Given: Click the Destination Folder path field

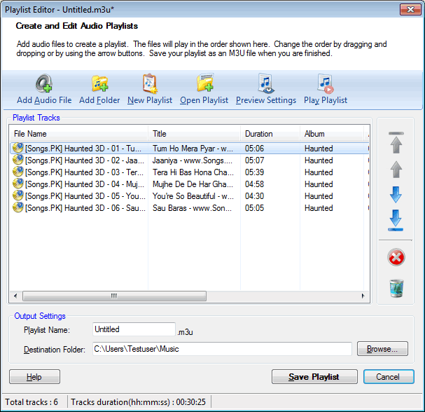Looking at the screenshot, I should 221,349.
